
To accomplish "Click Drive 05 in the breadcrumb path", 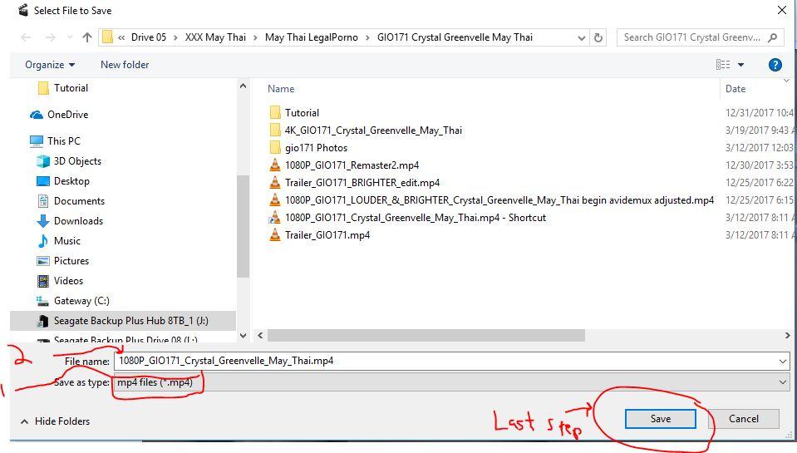I will [149, 37].
